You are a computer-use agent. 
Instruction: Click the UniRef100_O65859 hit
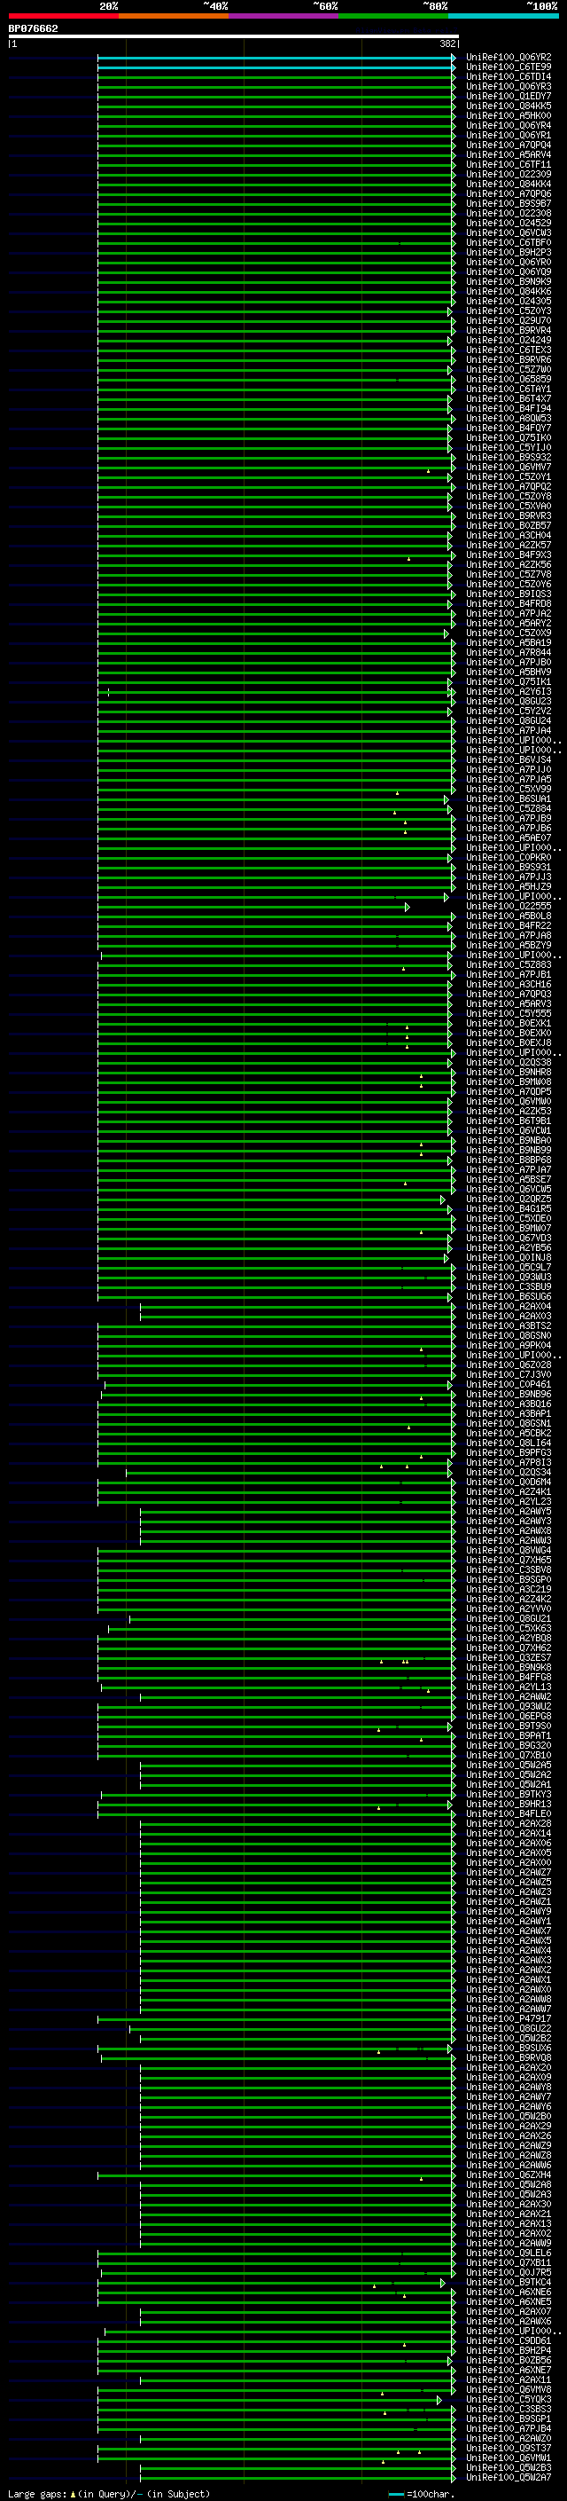tap(509, 380)
